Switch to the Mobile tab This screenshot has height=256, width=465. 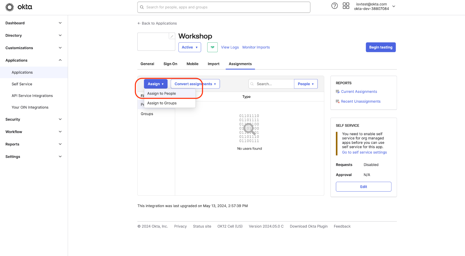(192, 64)
